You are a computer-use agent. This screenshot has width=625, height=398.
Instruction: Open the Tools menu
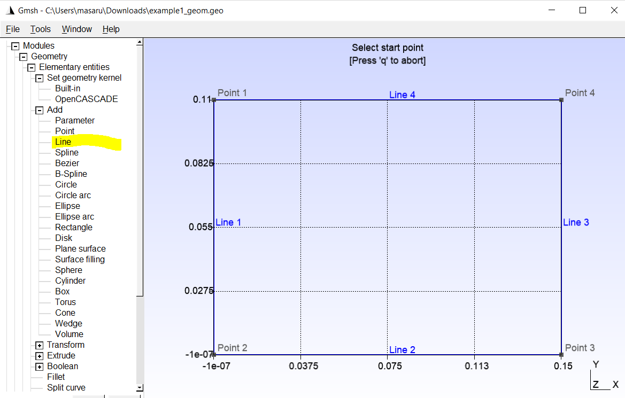click(40, 29)
